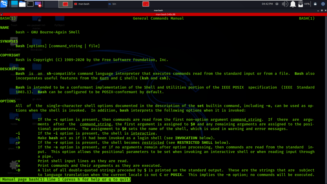Image resolution: width=327 pixels, height=184 pixels.
Task: Click '(ksh' in the description
Action: pos(145,78)
